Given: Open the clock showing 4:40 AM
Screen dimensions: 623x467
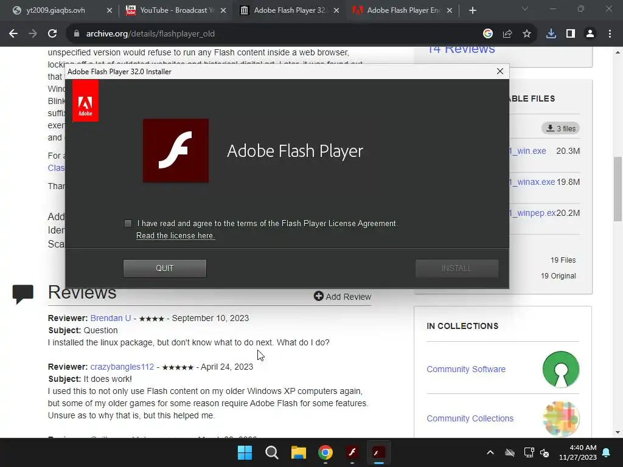Looking at the screenshot, I should pos(578,452).
